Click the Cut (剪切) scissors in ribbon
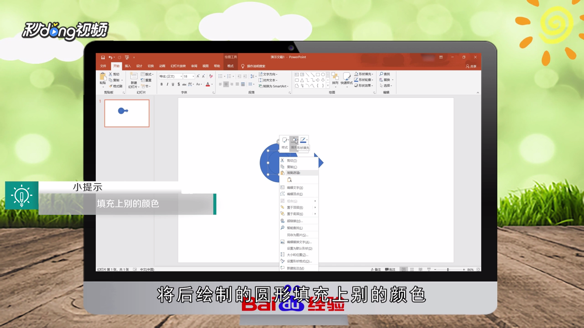Viewport: 584px width, 328px height. point(110,74)
